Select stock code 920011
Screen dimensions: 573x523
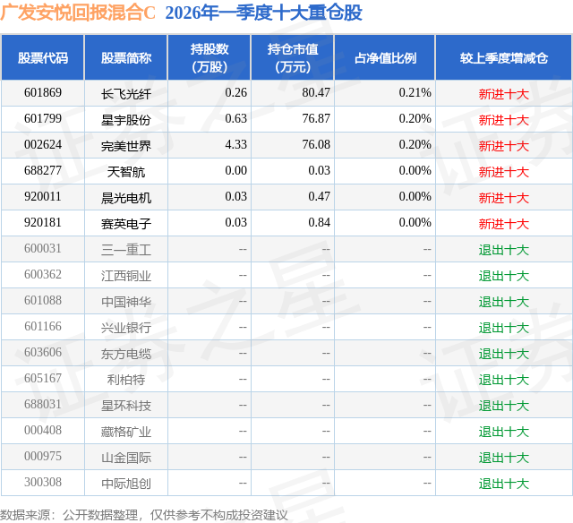43,197
